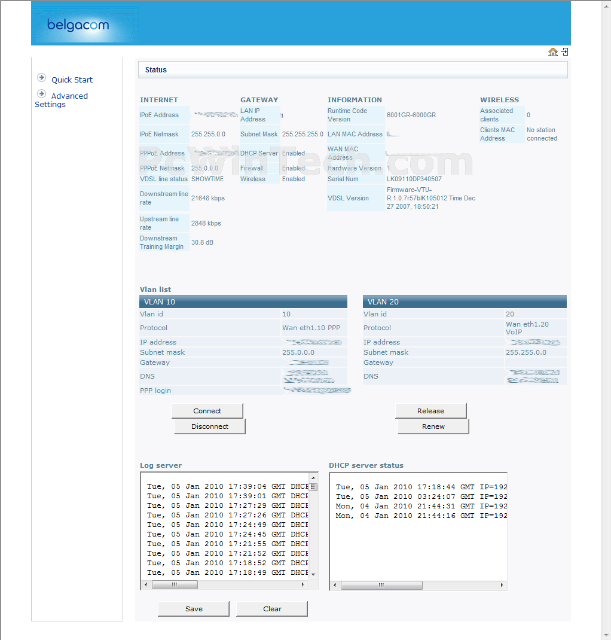Click the serial number LK09110DP340507
The image size is (611, 640).
(414, 179)
